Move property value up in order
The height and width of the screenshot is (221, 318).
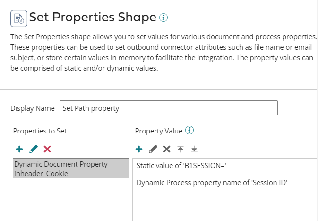click(180, 149)
